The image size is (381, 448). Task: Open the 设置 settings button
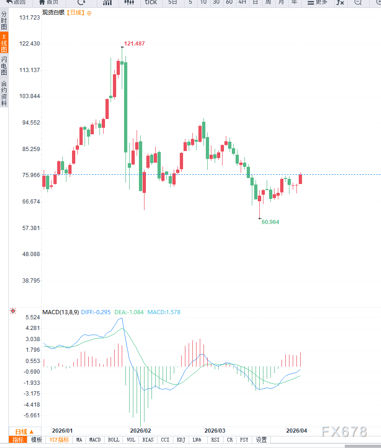click(261, 440)
